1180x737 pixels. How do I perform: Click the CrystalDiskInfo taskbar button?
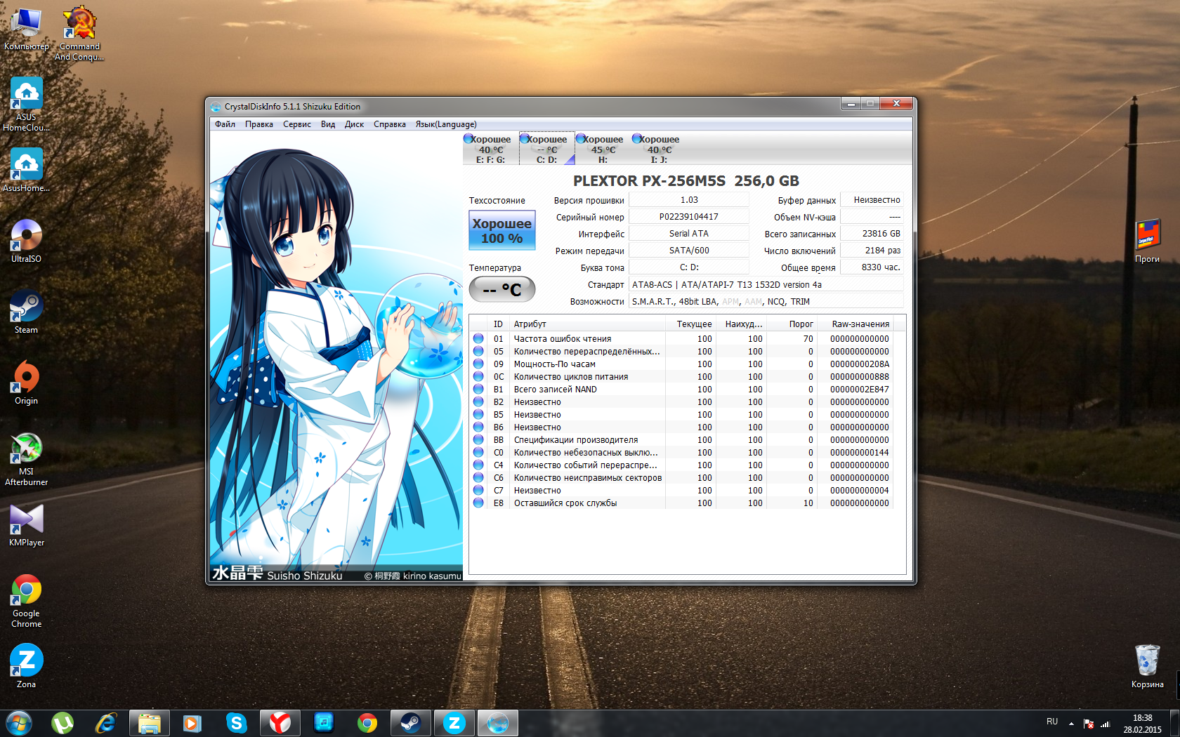pyautogui.click(x=498, y=723)
